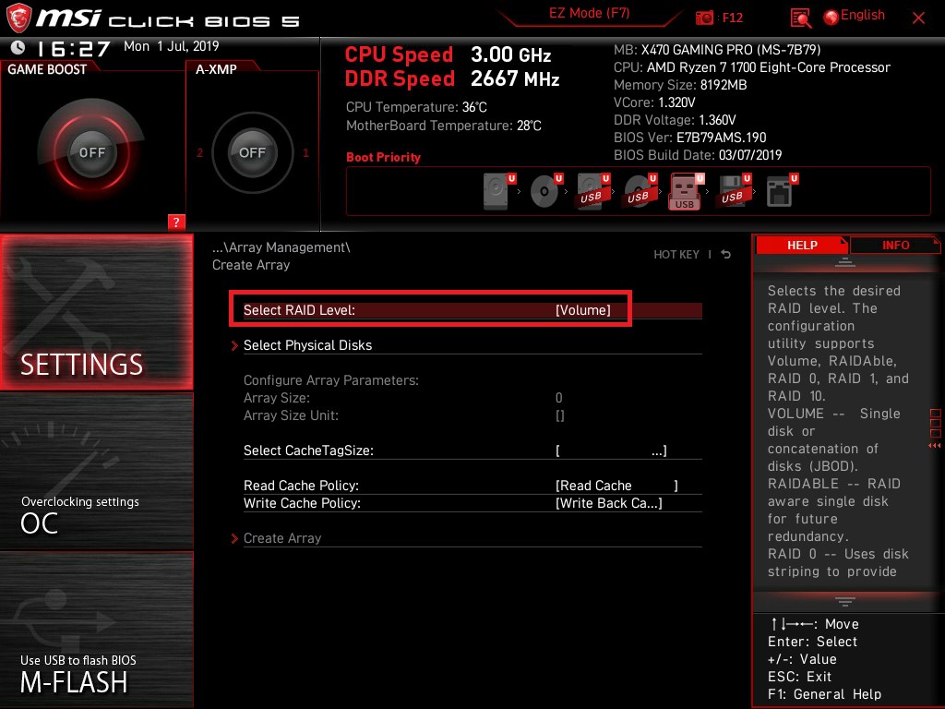Select the highlighted USB key boot icon
The width and height of the screenshot is (945, 709).
point(684,192)
